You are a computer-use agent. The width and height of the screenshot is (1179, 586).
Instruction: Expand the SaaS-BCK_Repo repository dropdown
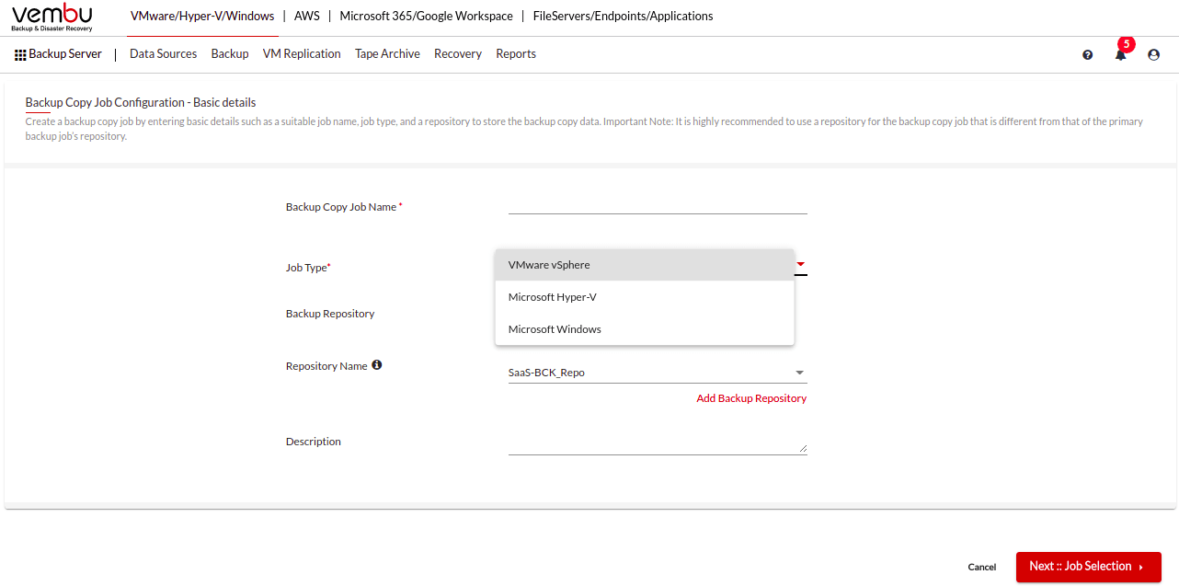658,373
